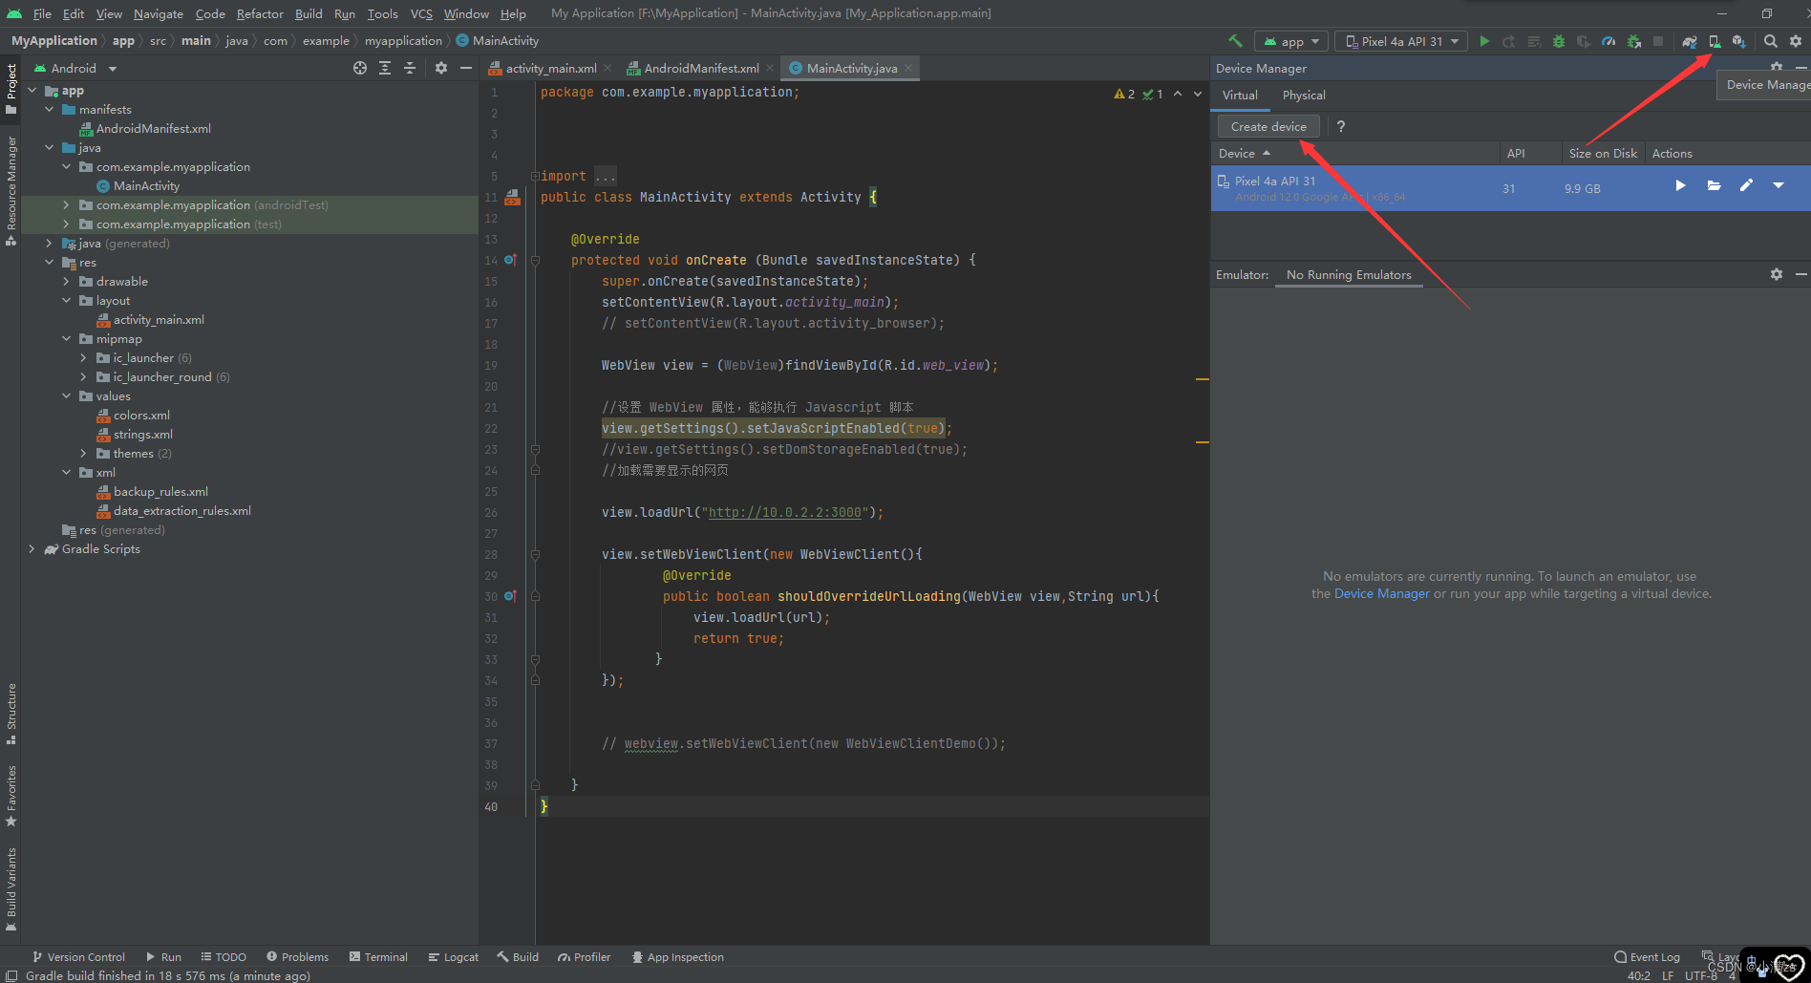This screenshot has width=1811, height=983.
Task: Open the Refactor menu
Action: point(260,13)
